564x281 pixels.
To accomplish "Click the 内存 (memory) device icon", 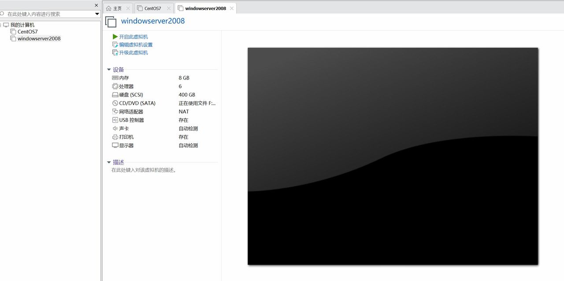I will [115, 77].
